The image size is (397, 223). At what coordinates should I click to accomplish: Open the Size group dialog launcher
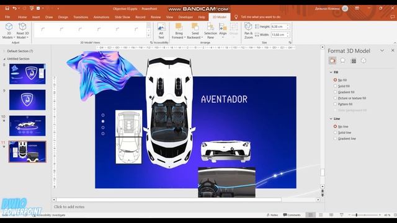coord(290,43)
